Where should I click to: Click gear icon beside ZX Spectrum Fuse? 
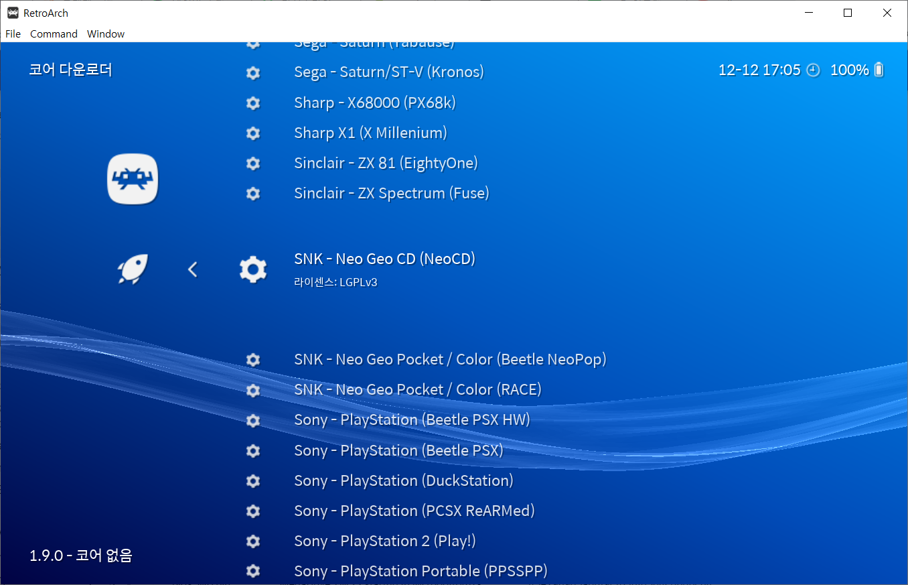253,193
